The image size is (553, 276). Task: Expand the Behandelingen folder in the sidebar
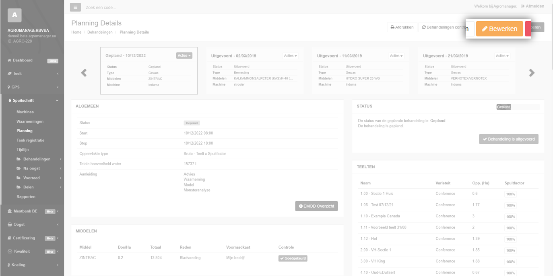click(x=38, y=159)
